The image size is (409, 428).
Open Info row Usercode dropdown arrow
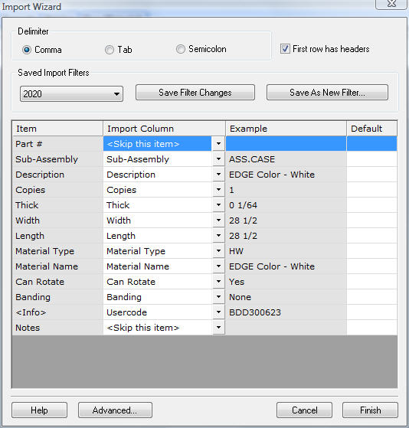pyautogui.click(x=218, y=312)
